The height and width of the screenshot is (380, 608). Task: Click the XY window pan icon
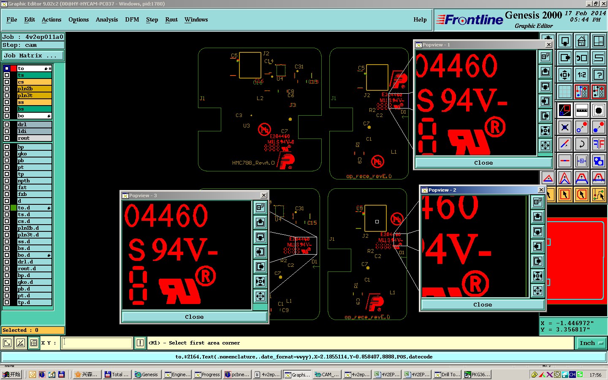[599, 41]
